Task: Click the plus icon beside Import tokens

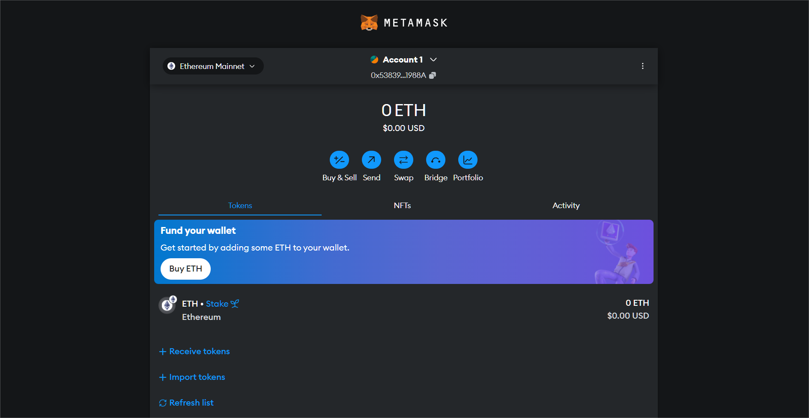Action: pyautogui.click(x=163, y=377)
